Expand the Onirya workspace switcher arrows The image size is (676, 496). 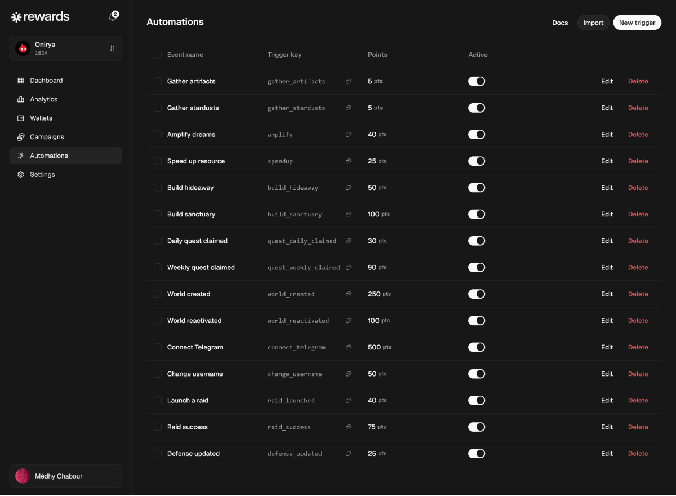[x=112, y=48]
